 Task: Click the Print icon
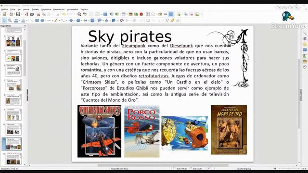[32, 14]
